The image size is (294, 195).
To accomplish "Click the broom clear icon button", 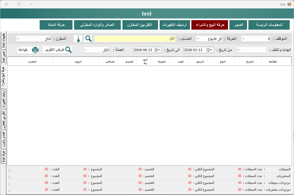I will [78, 39].
